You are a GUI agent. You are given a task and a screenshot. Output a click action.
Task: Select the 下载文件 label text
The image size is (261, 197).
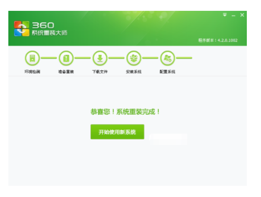point(100,72)
